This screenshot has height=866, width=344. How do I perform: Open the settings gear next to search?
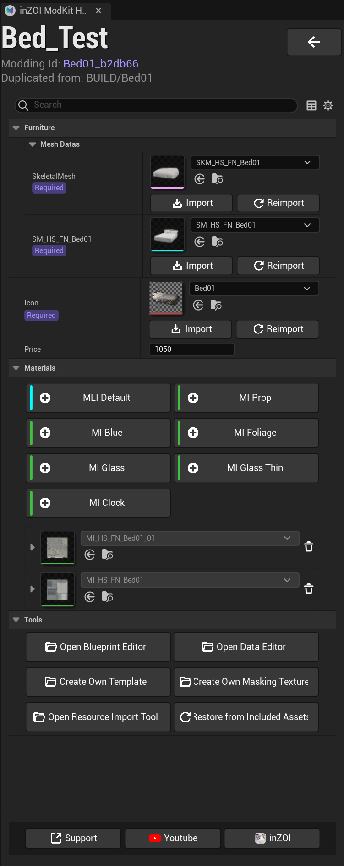click(x=328, y=105)
